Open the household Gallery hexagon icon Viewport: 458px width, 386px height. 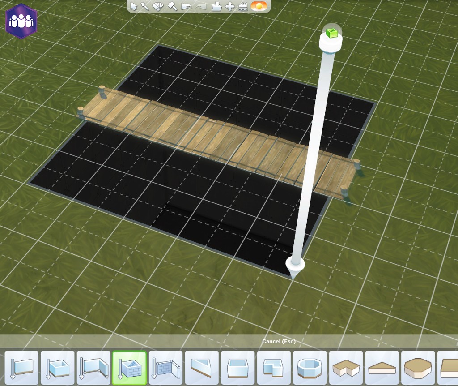point(21,21)
